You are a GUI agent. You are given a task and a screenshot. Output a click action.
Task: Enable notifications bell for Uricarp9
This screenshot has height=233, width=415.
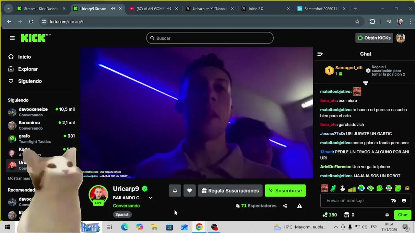175,191
